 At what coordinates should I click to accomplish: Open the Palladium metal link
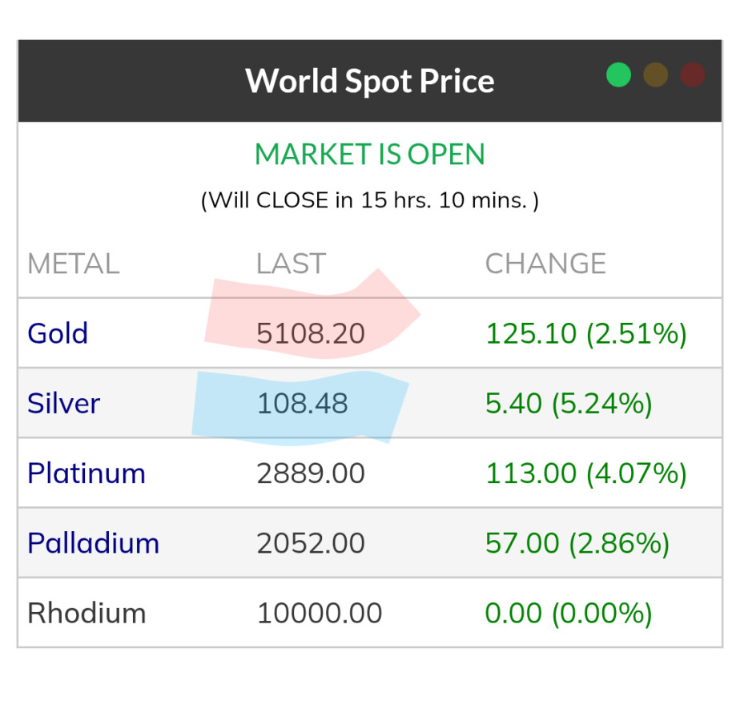93,543
